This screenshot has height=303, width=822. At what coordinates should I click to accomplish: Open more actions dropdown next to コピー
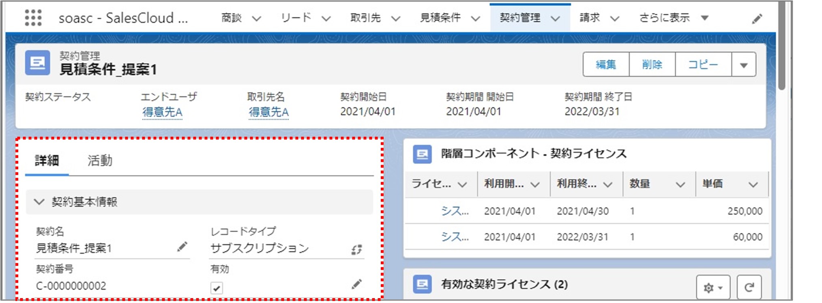tap(744, 64)
